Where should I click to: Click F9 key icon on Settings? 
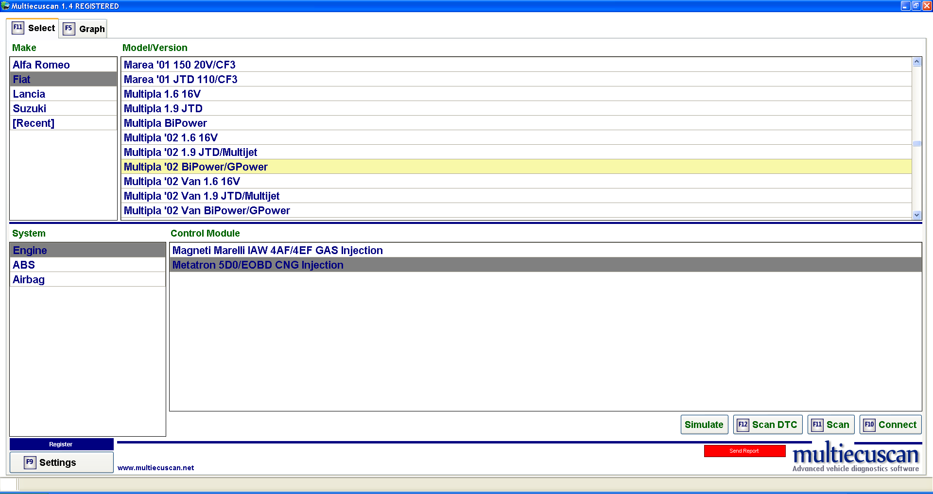coord(30,462)
